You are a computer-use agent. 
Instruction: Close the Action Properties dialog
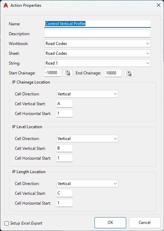pyautogui.click(x=158, y=5)
